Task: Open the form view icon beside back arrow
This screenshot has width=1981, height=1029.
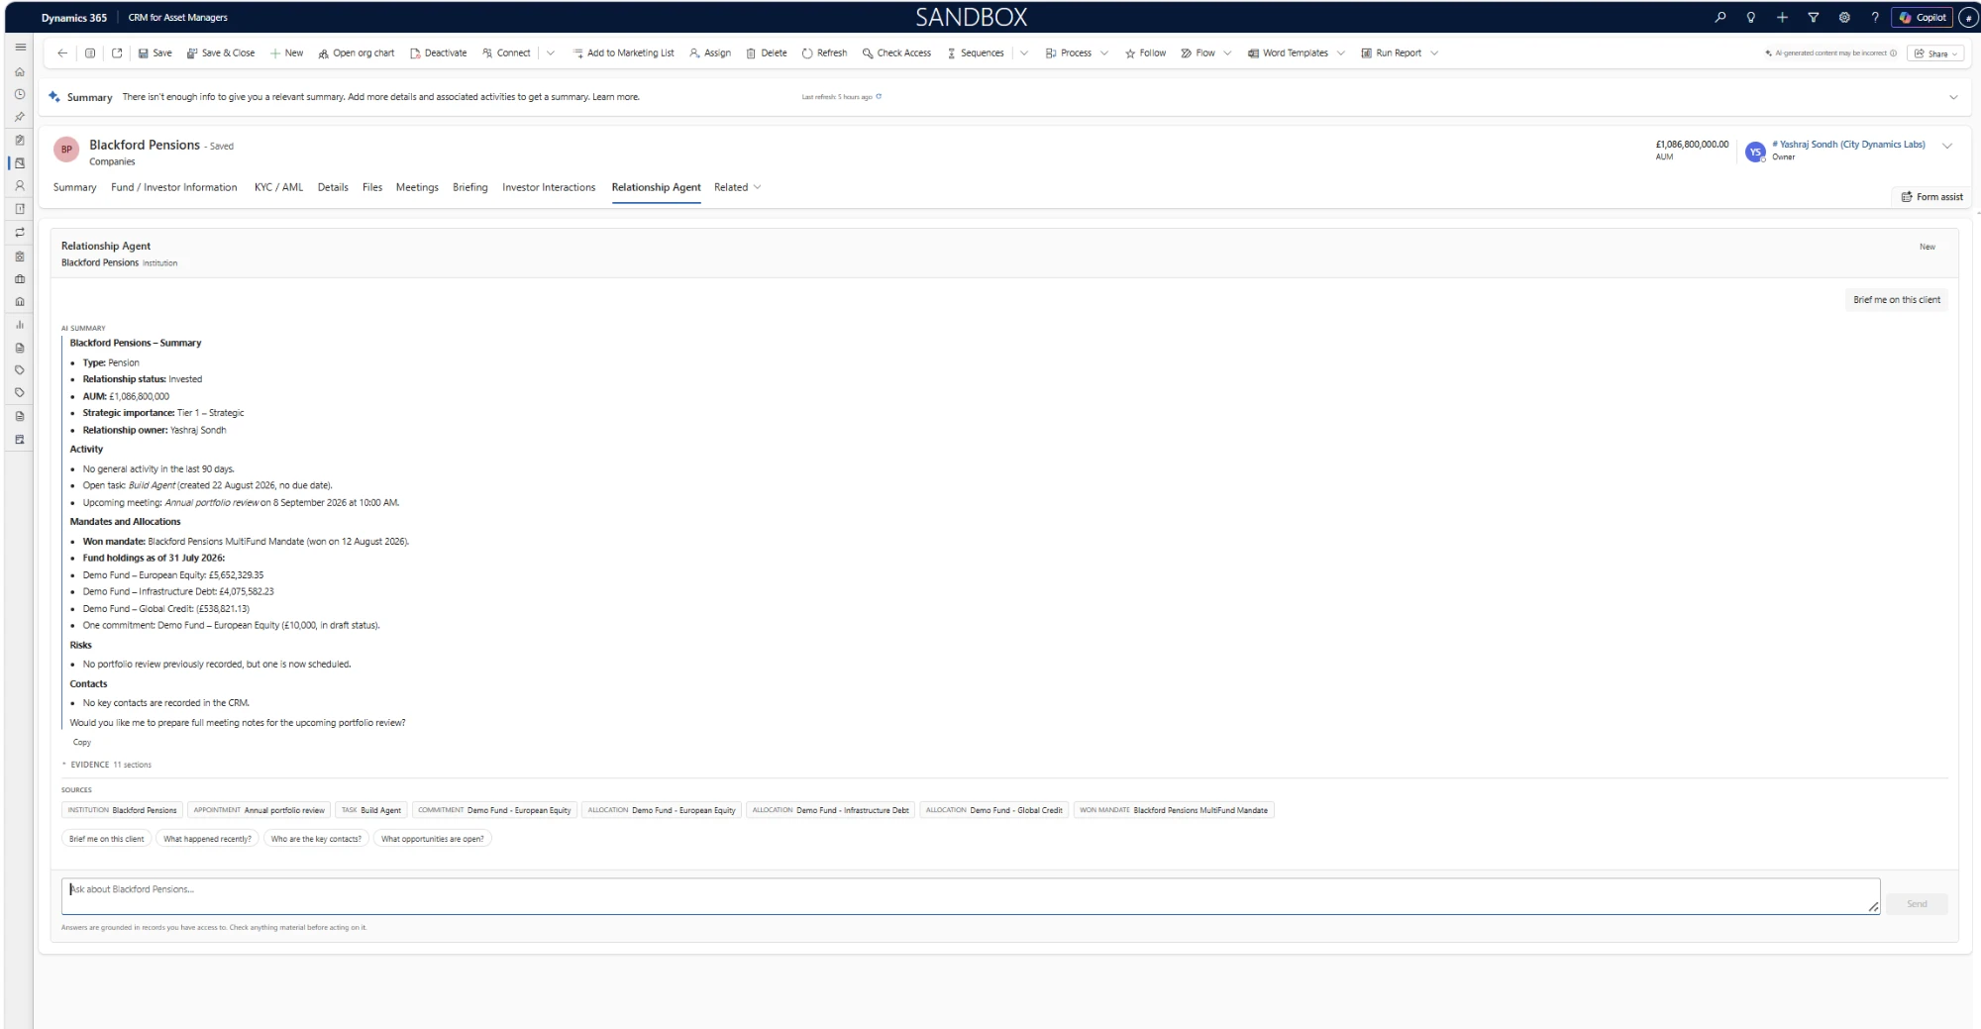Action: point(90,53)
